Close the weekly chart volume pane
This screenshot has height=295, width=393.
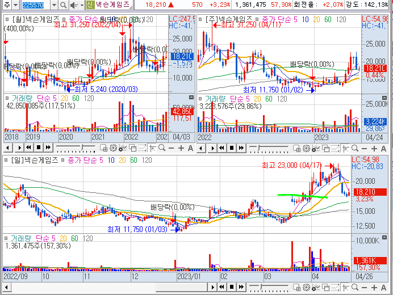click(x=384, y=98)
